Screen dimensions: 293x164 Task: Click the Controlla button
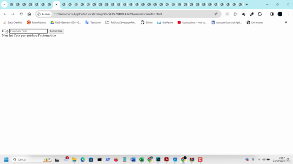click(56, 31)
